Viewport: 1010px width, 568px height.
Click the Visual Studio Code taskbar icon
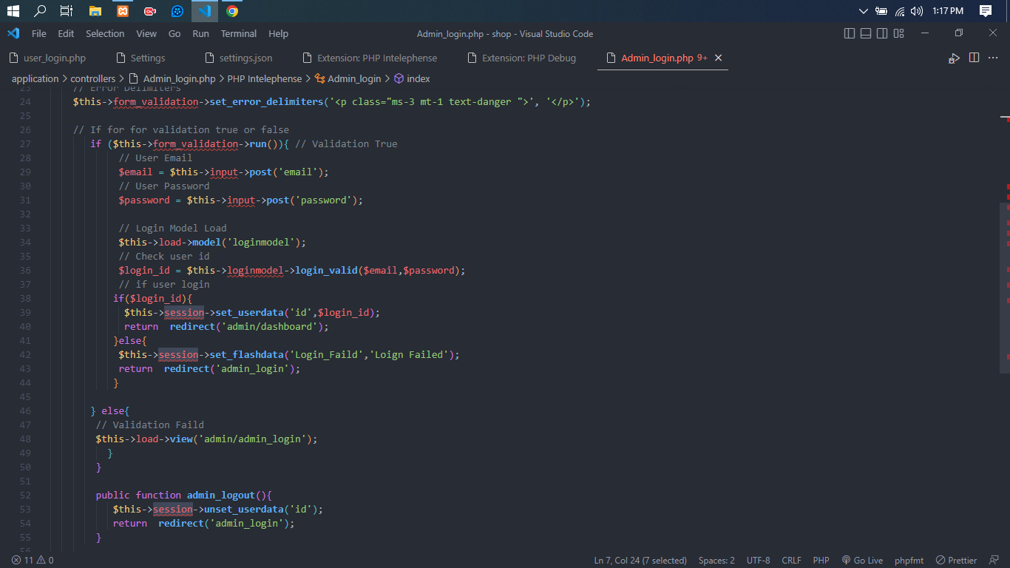[205, 11]
